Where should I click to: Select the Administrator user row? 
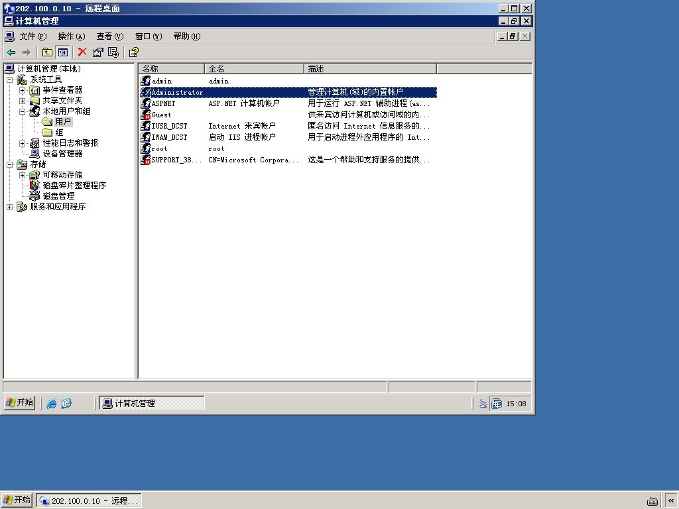tap(288, 91)
